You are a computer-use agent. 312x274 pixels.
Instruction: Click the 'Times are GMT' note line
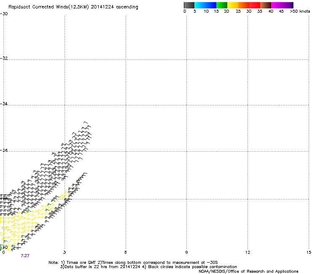pos(133,263)
